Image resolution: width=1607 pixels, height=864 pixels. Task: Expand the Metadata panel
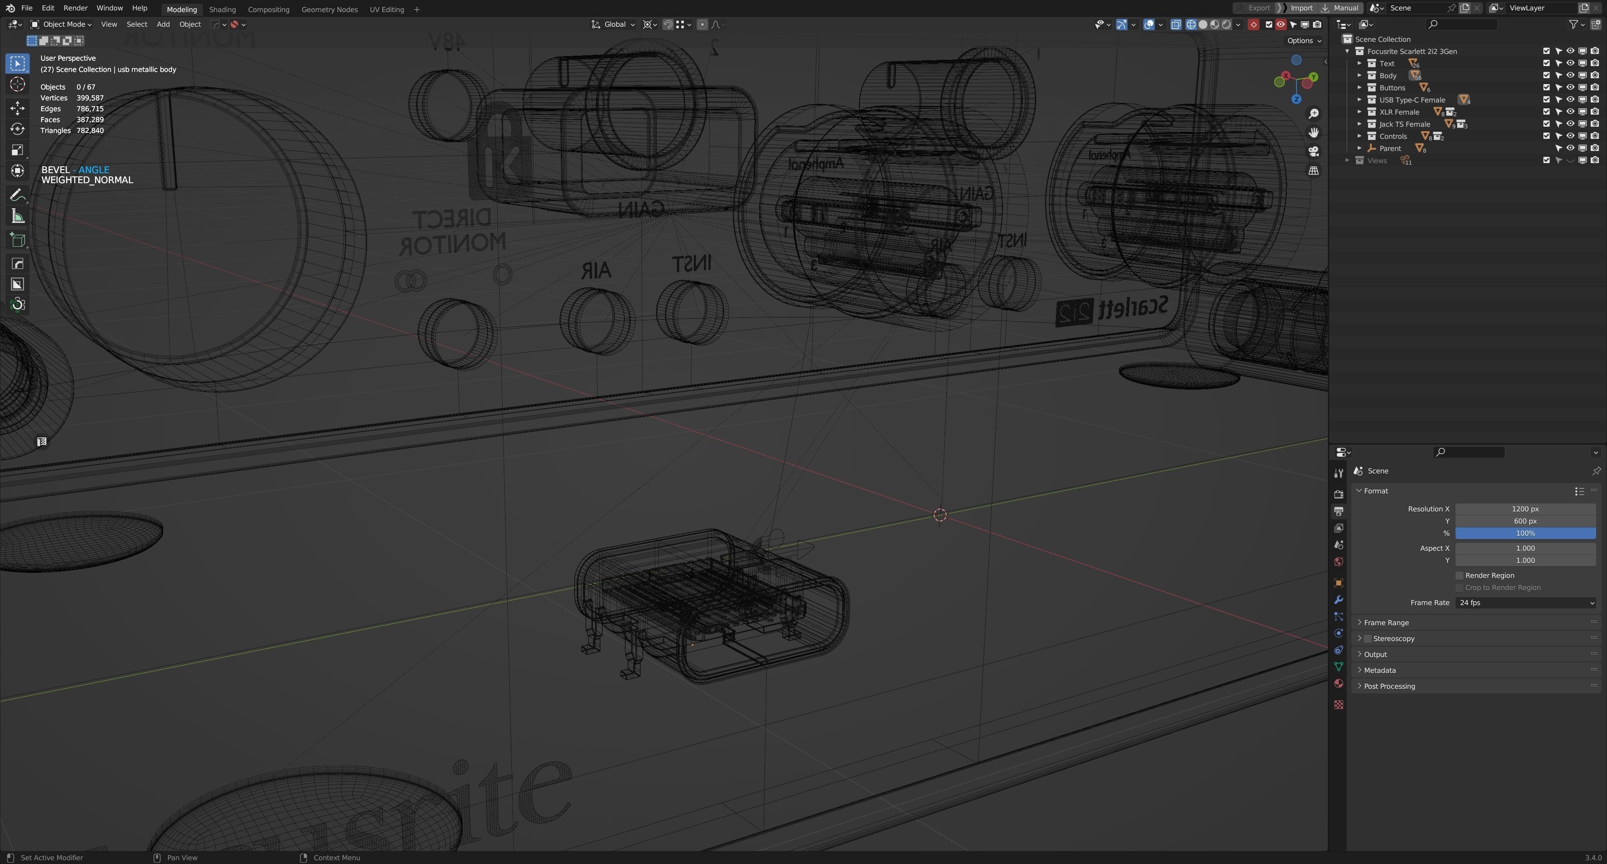1379,670
